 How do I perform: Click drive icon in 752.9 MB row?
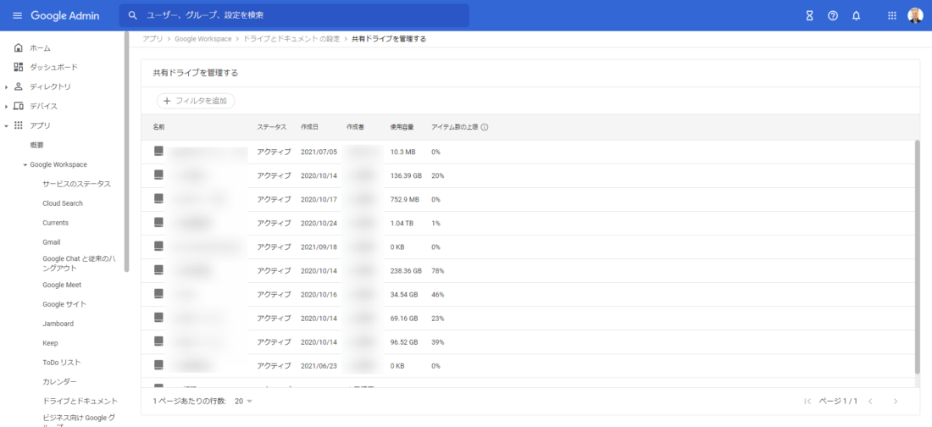[158, 198]
